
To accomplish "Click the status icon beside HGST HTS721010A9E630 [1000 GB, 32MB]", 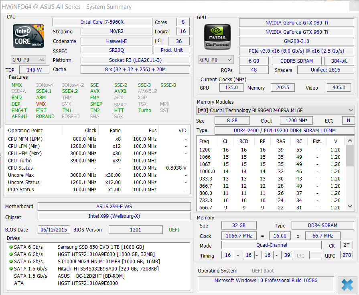I will (x=11, y=254).
